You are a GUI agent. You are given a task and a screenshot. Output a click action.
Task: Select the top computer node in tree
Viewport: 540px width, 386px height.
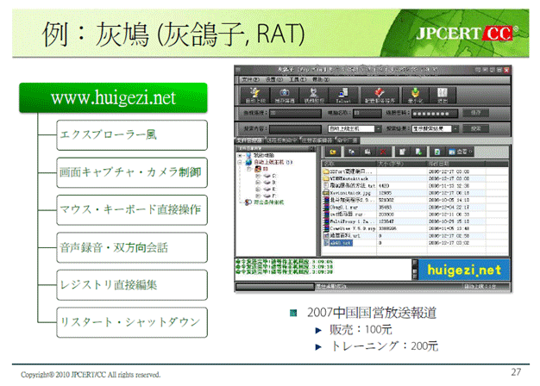click(x=260, y=155)
